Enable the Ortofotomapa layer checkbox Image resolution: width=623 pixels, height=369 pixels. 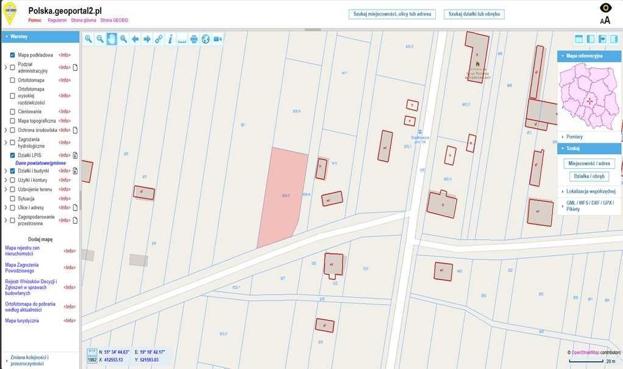(x=12, y=80)
